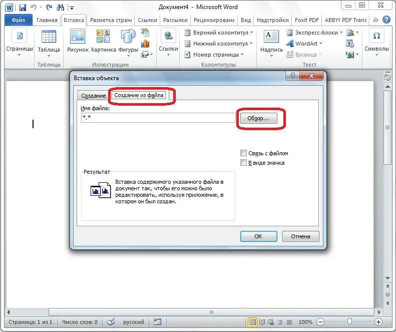Image resolution: width=396 pixels, height=332 pixels.
Task: Switch to Outline view
Action: click(280, 322)
